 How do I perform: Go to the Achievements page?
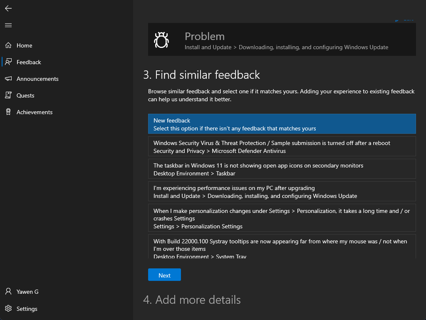click(x=35, y=112)
